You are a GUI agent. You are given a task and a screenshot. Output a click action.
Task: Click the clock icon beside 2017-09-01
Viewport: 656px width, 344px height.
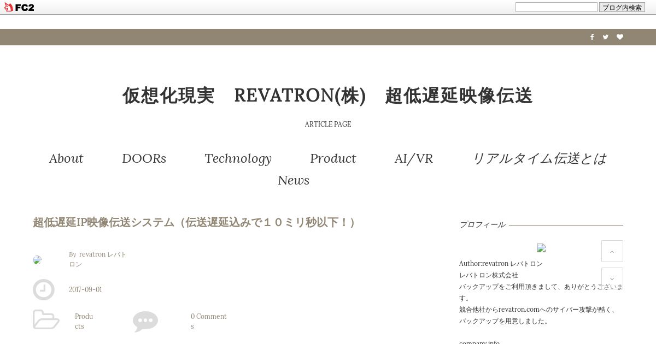point(44,289)
